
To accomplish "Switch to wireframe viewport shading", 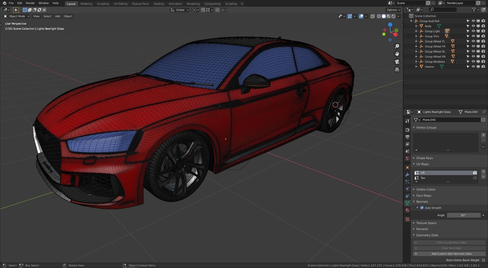I will (379, 16).
